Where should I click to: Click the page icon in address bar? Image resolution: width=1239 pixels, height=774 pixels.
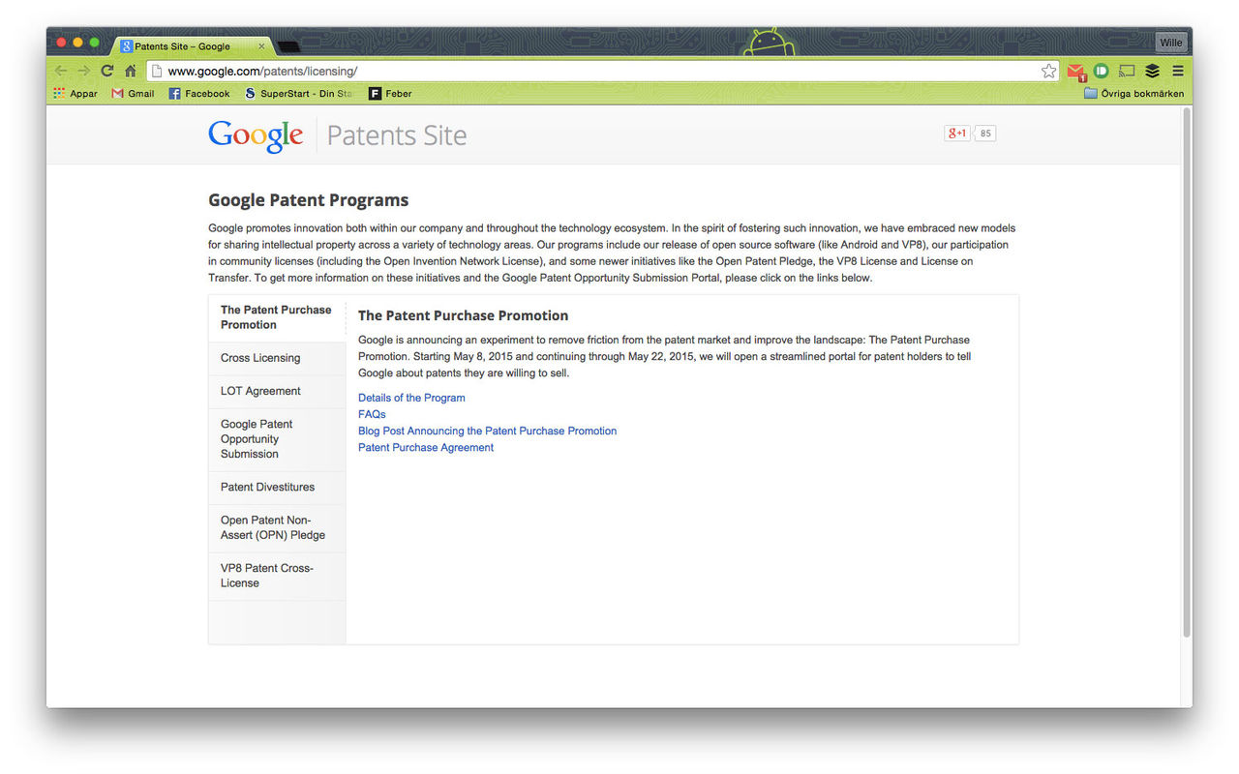(x=156, y=71)
